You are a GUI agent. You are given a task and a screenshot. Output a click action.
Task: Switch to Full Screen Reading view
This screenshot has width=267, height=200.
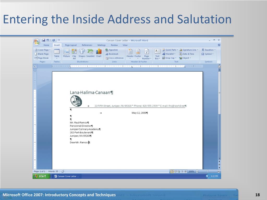(x=175, y=171)
